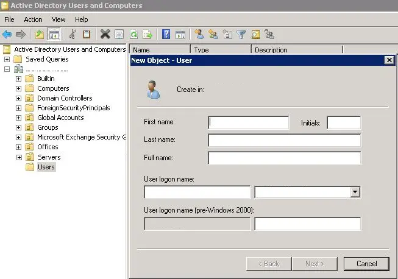Select Computers in the tree
This screenshot has width=398, height=279.
[x=53, y=88]
